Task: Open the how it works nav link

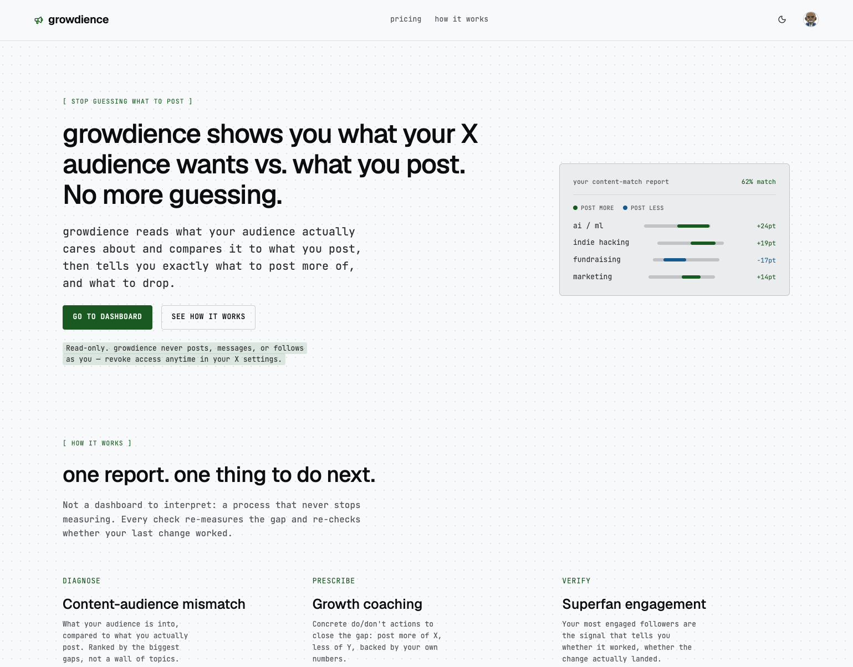Action: click(x=462, y=19)
